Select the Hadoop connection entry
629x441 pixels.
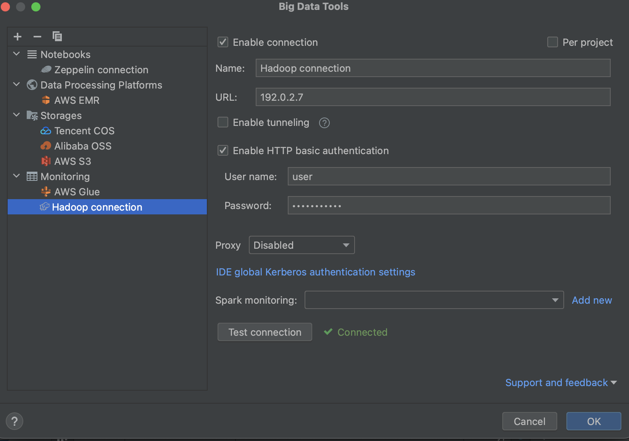point(97,207)
